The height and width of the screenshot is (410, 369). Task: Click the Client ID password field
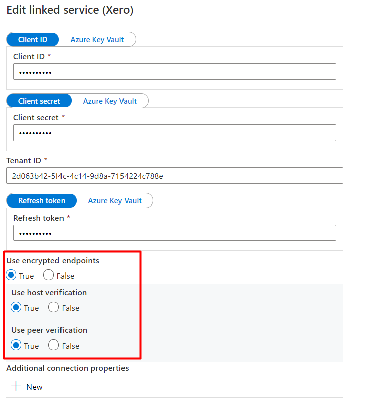174,72
